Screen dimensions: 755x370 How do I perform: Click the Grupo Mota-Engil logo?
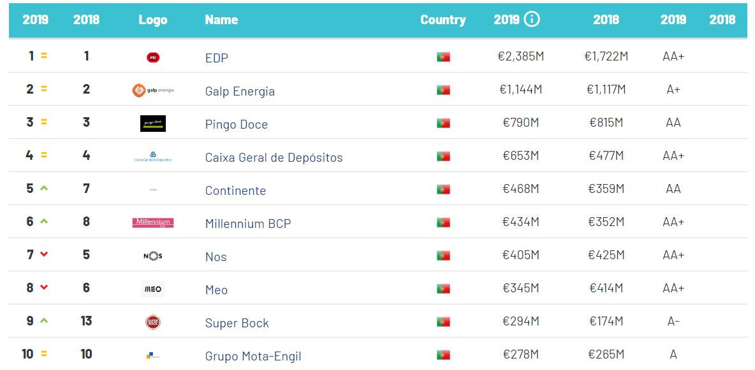153,355
